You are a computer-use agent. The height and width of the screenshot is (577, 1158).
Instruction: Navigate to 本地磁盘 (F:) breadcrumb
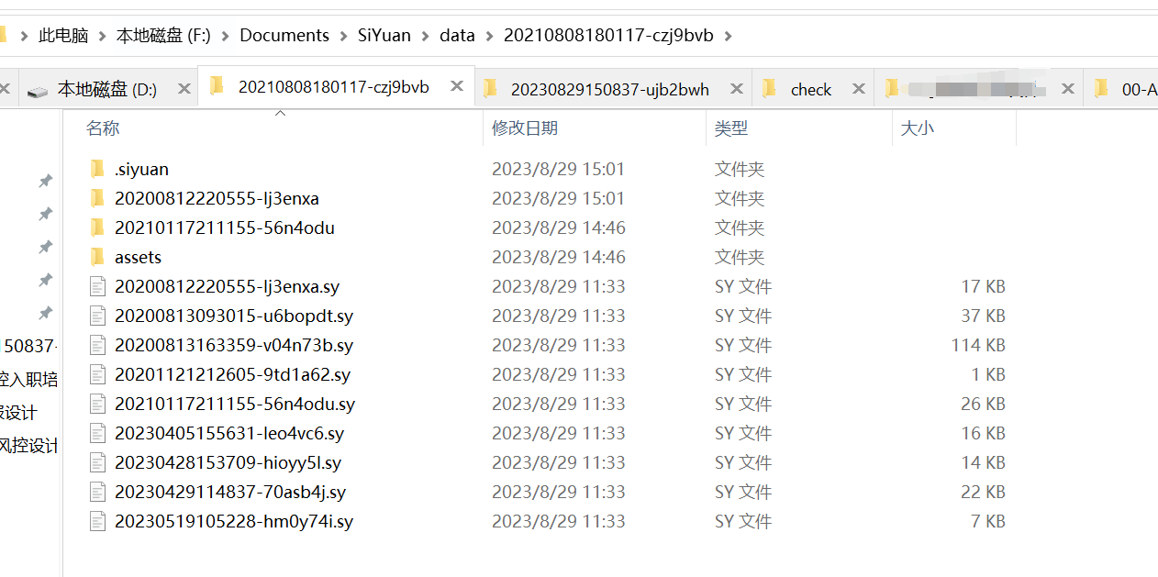coord(163,36)
